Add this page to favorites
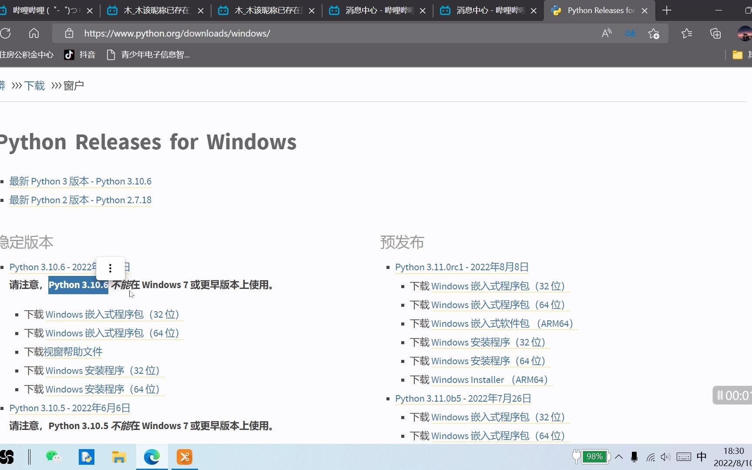Screen dimensions: 752x470 [x=653, y=33]
